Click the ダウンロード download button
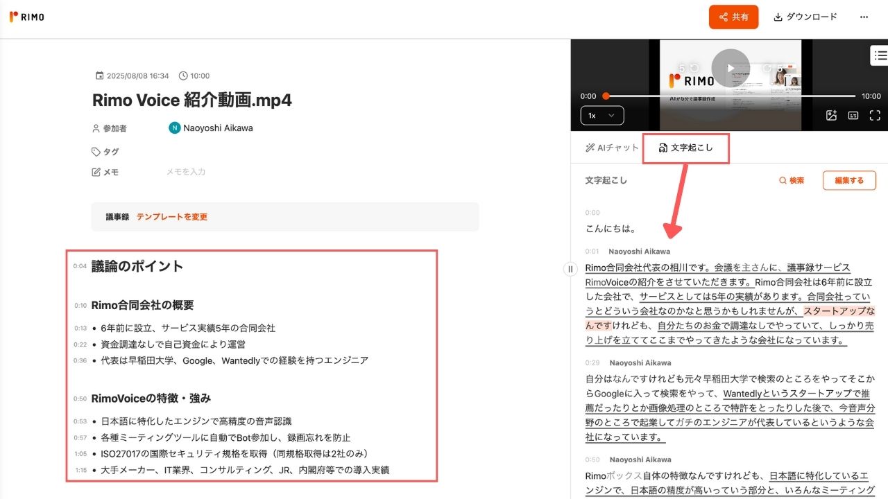 point(805,17)
